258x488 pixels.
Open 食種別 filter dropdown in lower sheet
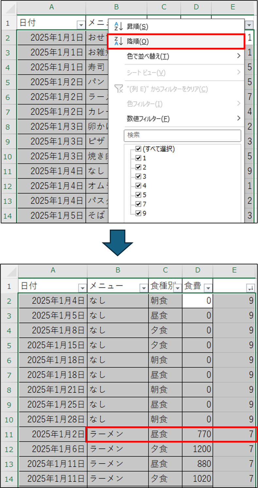(x=178, y=288)
